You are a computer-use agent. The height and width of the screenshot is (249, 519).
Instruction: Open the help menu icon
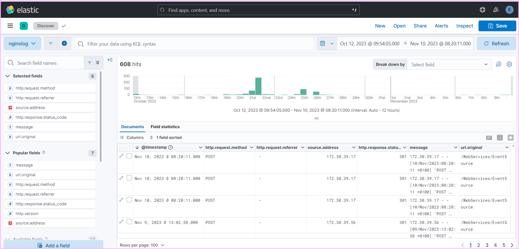point(483,10)
